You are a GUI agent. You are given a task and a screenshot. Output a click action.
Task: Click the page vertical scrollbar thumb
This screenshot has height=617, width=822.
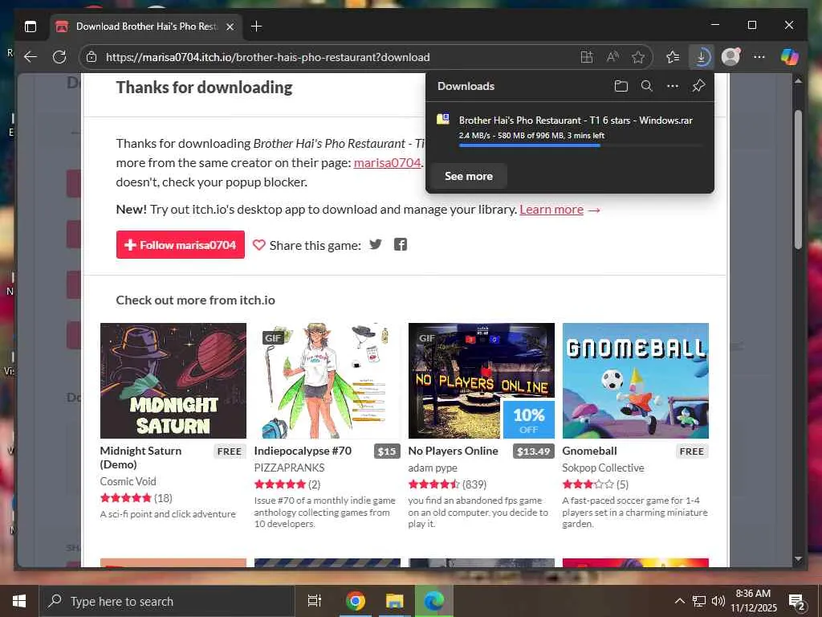(x=798, y=179)
